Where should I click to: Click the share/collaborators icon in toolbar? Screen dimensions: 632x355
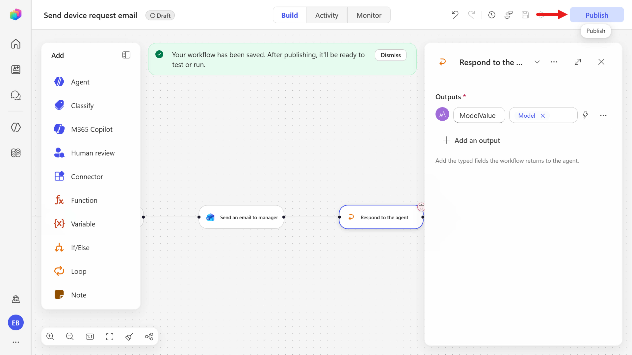(509, 15)
